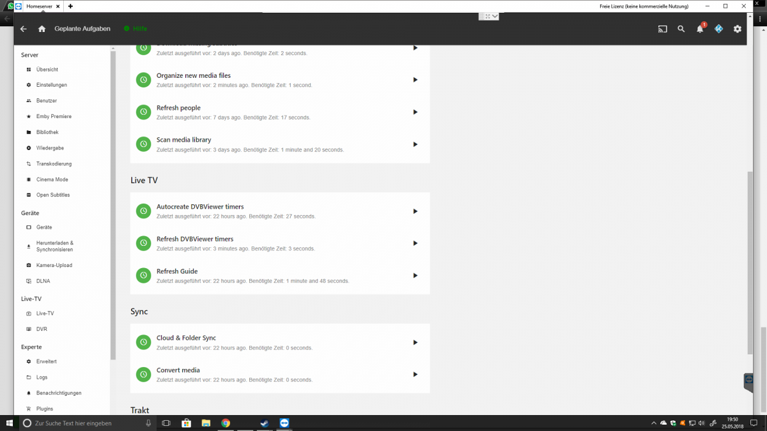Open TeamViewer from the taskbar
The height and width of the screenshot is (431, 767).
coord(284,423)
